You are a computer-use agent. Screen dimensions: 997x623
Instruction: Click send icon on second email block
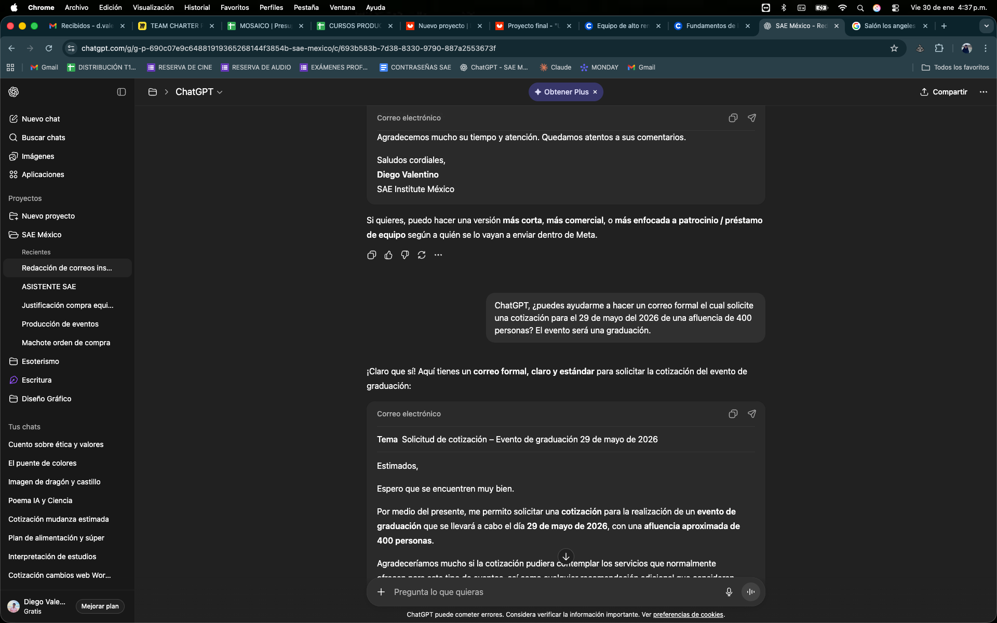751,414
